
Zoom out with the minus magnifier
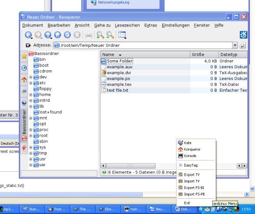(x=110, y=35)
